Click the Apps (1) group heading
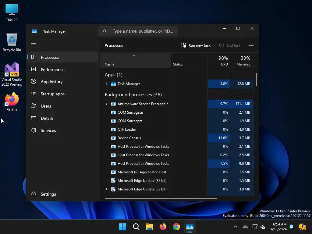Image resolution: width=312 pixels, height=234 pixels. (114, 75)
